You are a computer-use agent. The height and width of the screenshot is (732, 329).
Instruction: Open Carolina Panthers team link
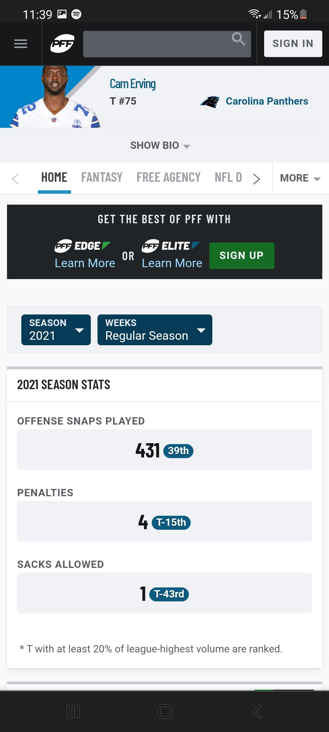pos(267,101)
